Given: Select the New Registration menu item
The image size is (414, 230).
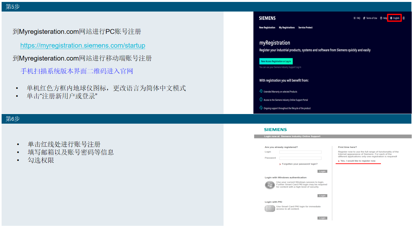Looking at the screenshot, I should click(267, 28).
